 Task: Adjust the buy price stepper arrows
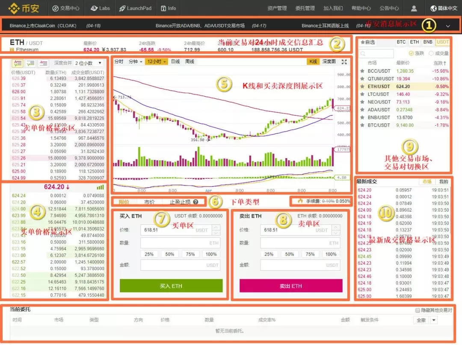click(x=216, y=230)
